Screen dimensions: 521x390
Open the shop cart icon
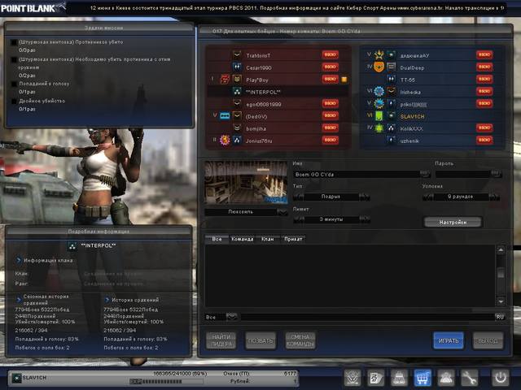click(422, 377)
